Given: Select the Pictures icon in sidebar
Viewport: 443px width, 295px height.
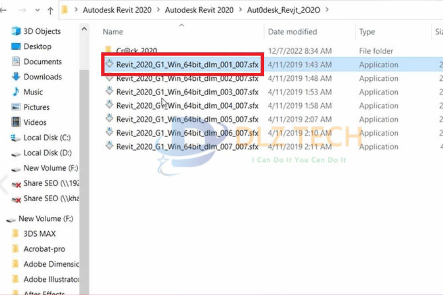Looking at the screenshot, I should pos(16,107).
